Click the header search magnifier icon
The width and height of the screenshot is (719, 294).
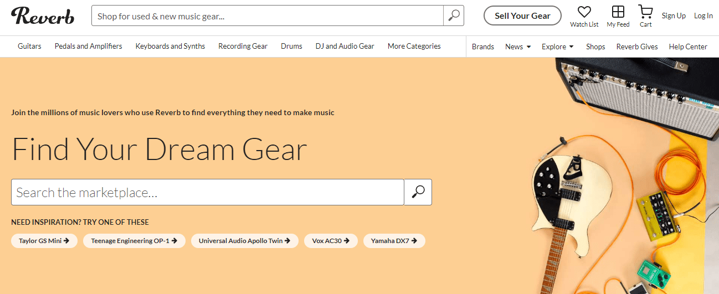(x=454, y=16)
